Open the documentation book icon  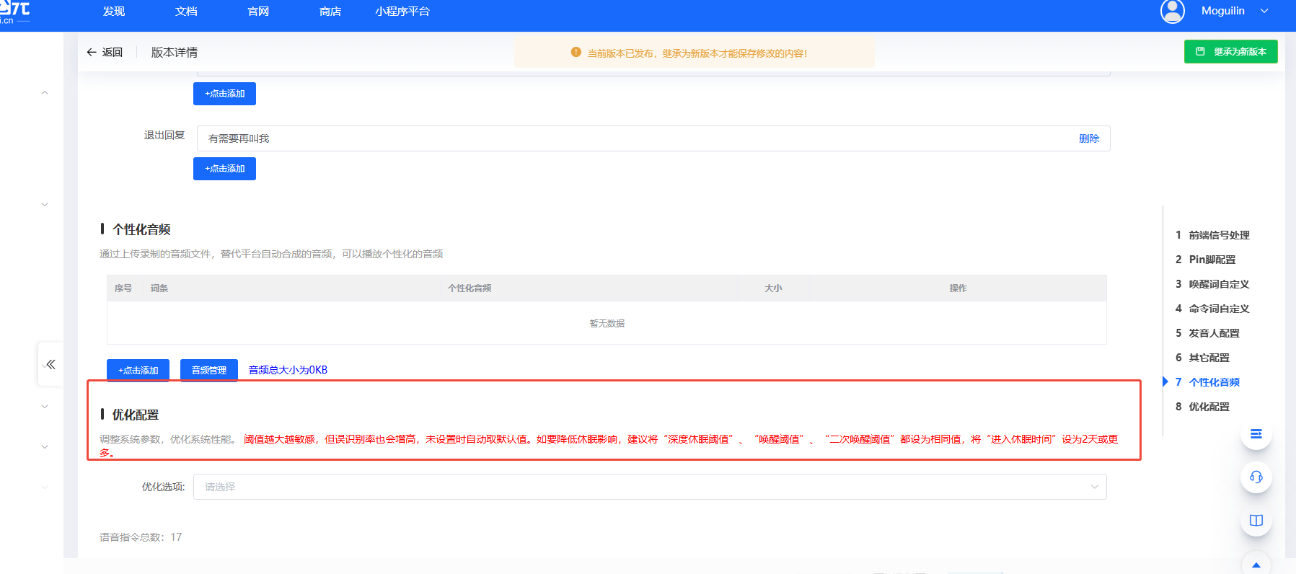click(x=1256, y=521)
